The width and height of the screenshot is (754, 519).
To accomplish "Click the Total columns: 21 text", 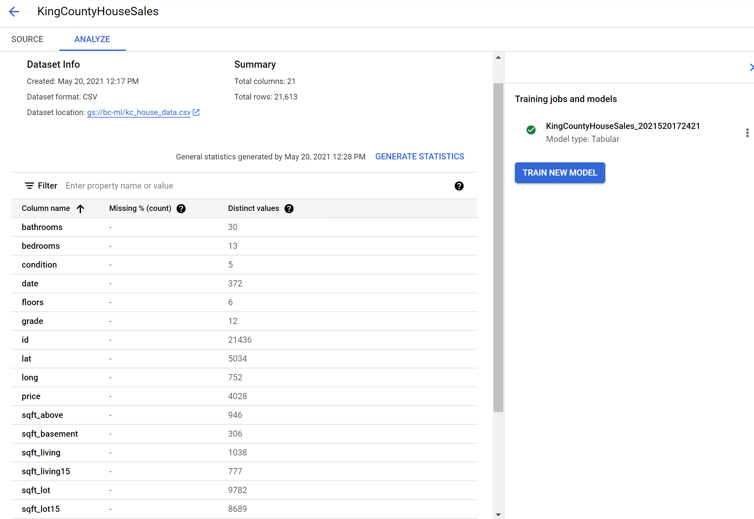I will [265, 81].
